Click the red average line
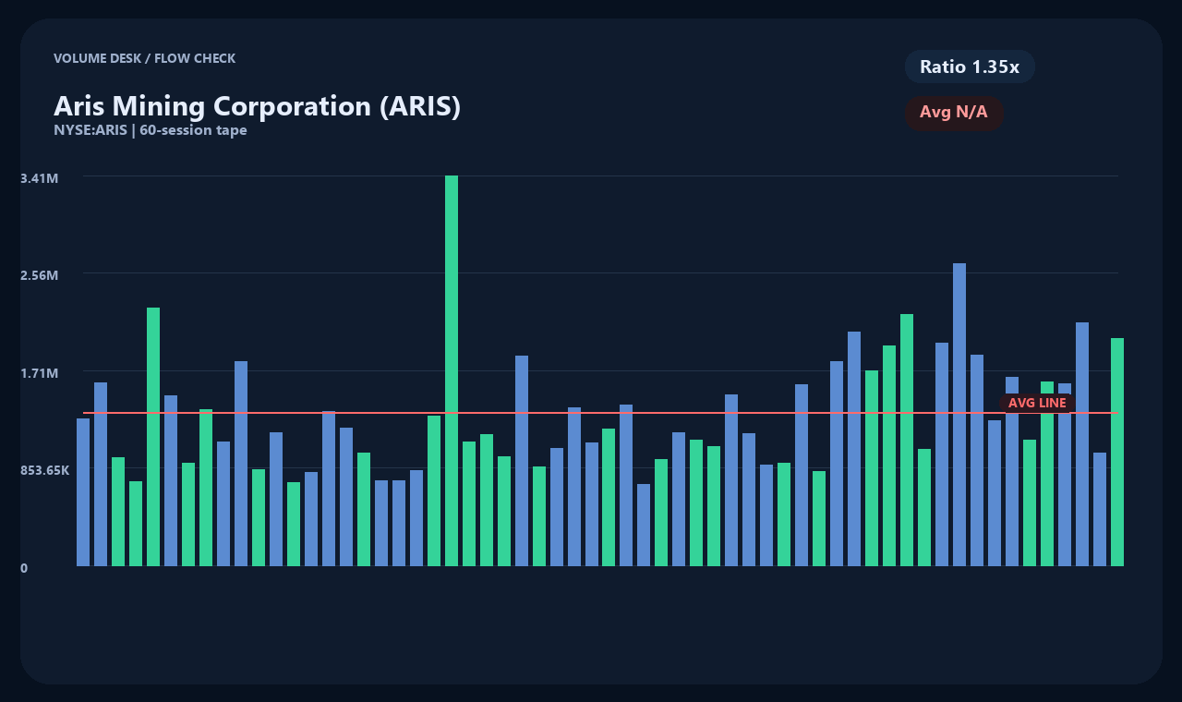 (x=600, y=413)
